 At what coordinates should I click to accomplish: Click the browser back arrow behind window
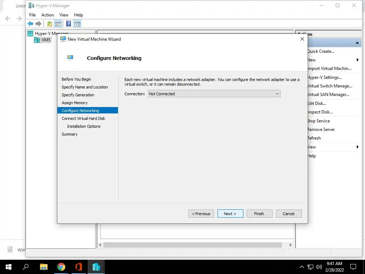(8, 19)
